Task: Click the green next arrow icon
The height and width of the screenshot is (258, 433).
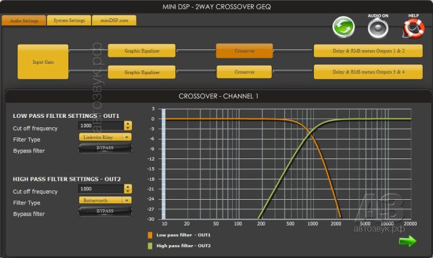Action: (407, 241)
